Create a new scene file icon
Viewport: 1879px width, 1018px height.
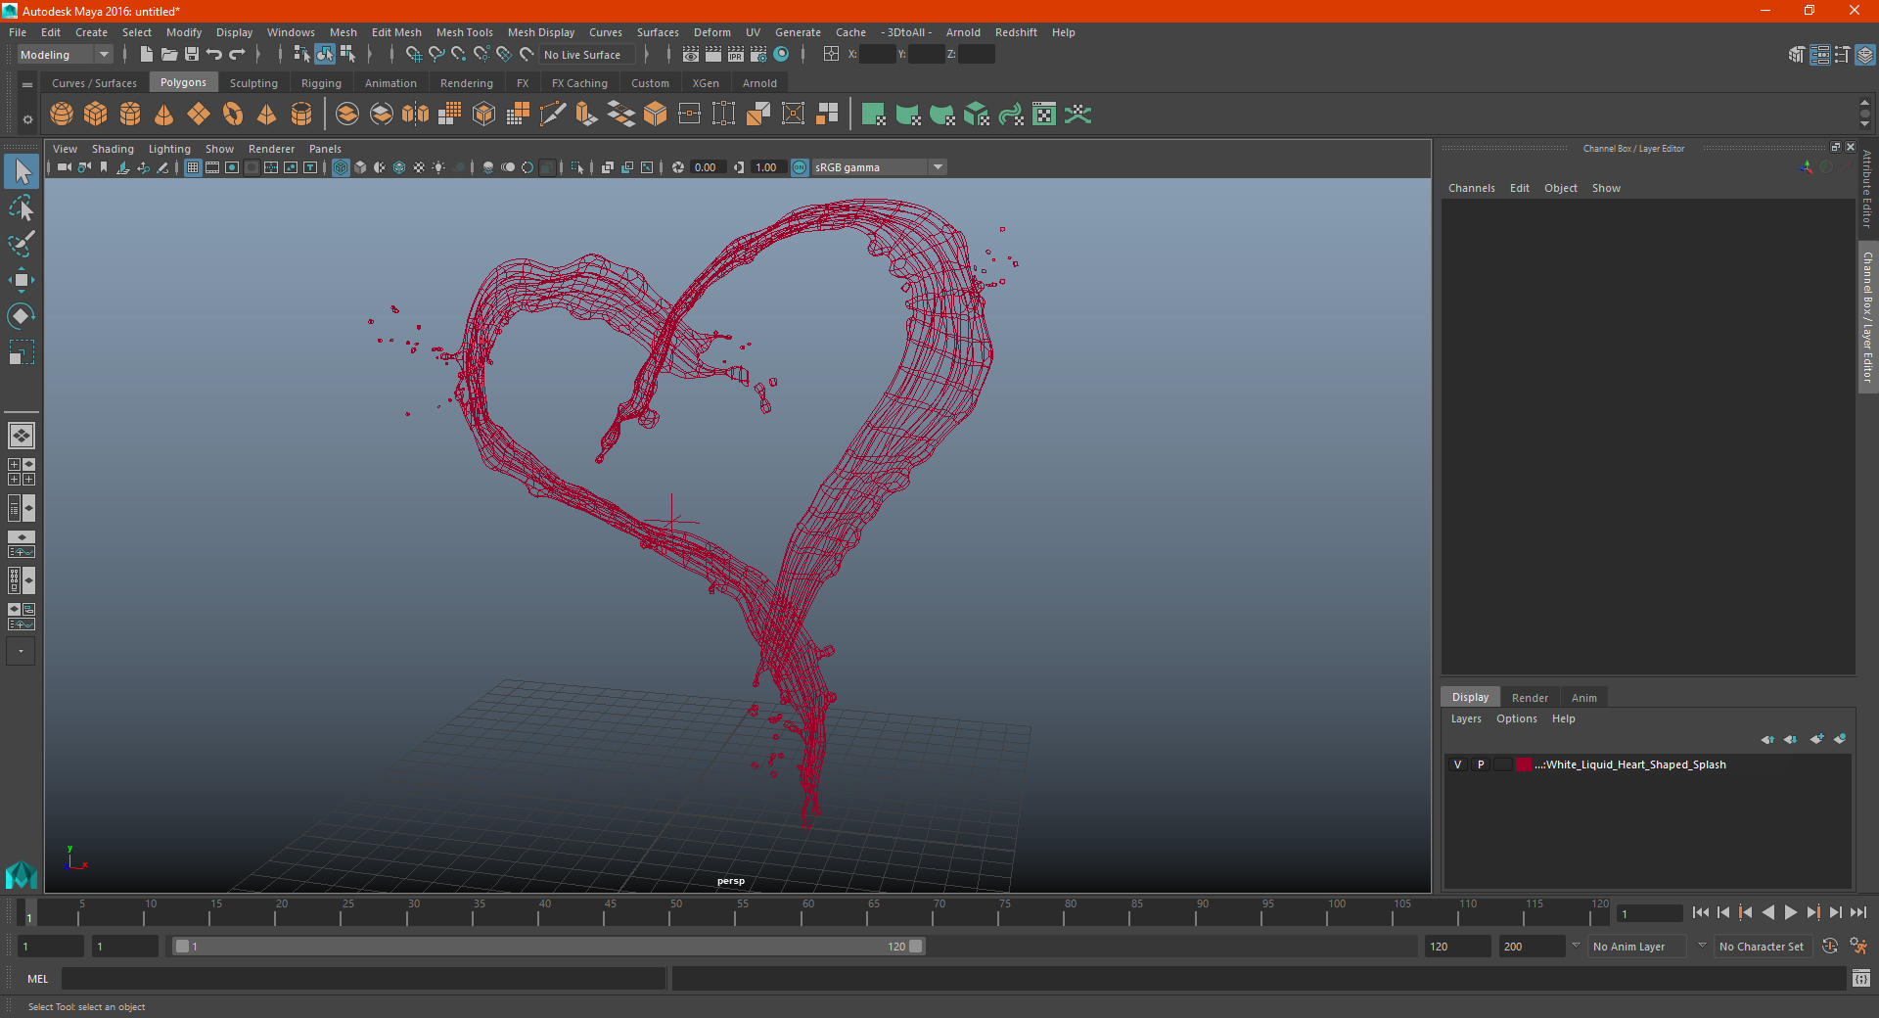tap(146, 55)
